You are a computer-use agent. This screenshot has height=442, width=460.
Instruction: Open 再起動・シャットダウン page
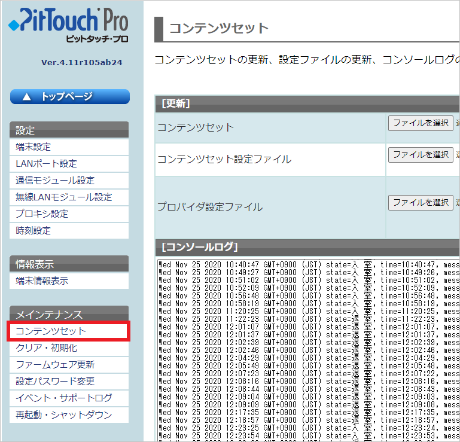coord(63,415)
